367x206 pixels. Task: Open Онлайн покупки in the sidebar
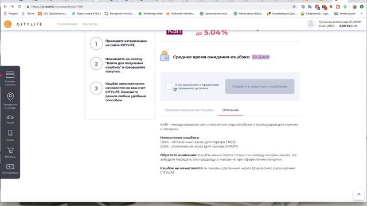[10, 78]
